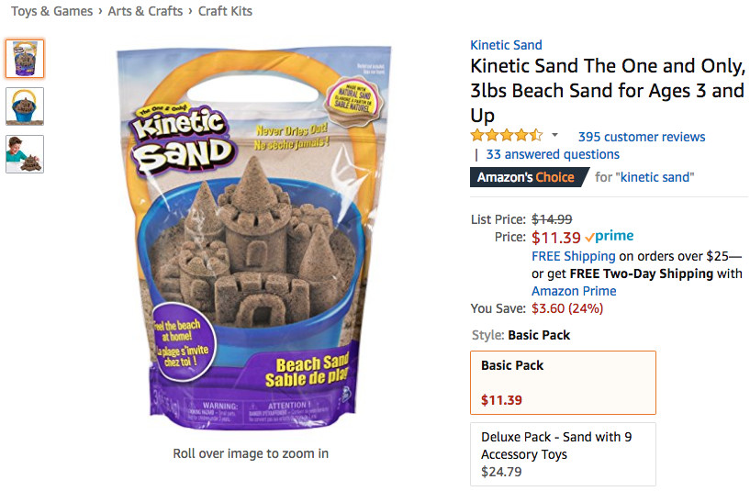Choose the Deluxe Pack with 9 Accessory Toys
Image resolution: width=750 pixels, height=491 pixels.
563,453
